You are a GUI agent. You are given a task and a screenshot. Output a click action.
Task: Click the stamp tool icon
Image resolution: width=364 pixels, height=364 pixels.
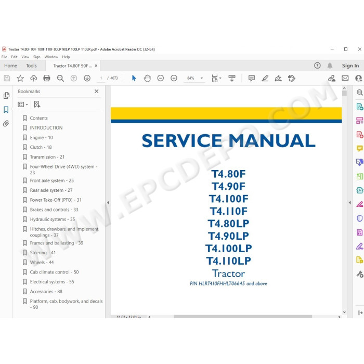coord(292,78)
